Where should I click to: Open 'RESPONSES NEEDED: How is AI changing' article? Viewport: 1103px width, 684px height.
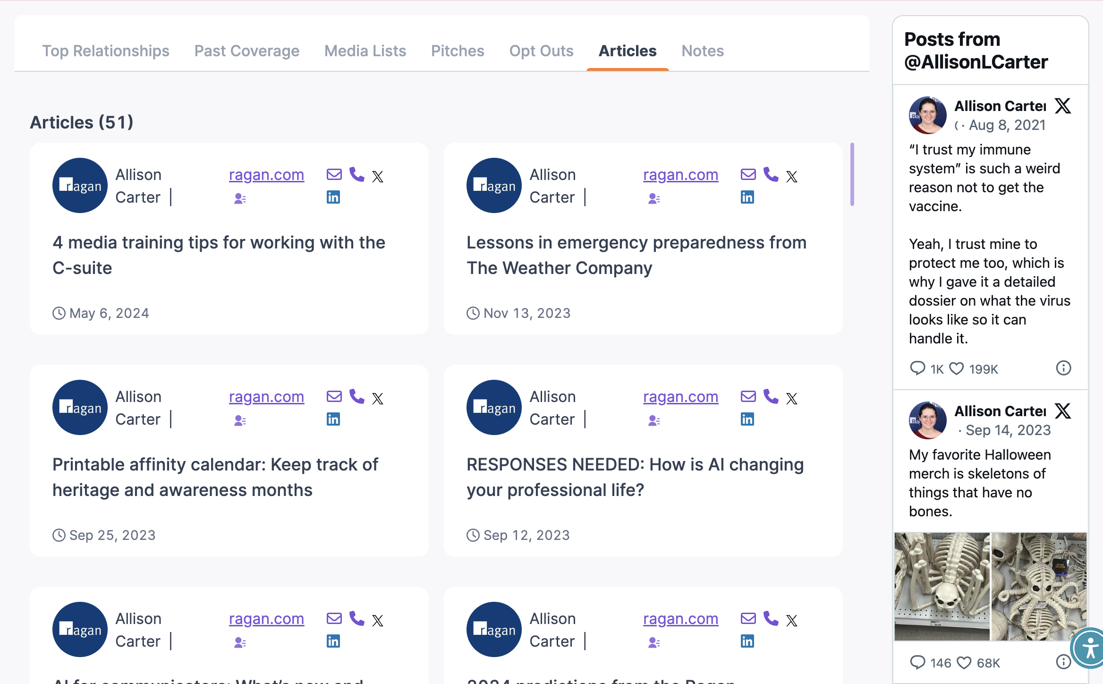click(x=635, y=477)
